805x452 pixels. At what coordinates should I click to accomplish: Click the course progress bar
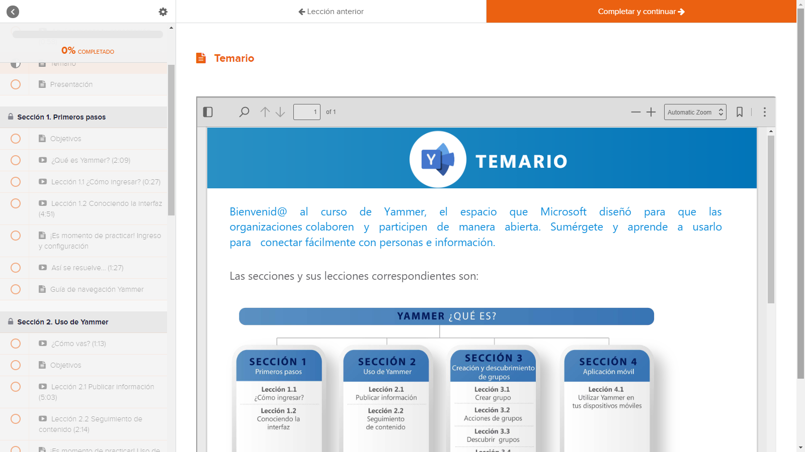pos(88,34)
